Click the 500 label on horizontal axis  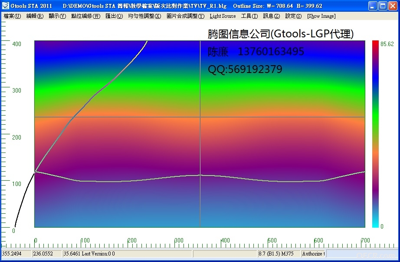point(272,240)
